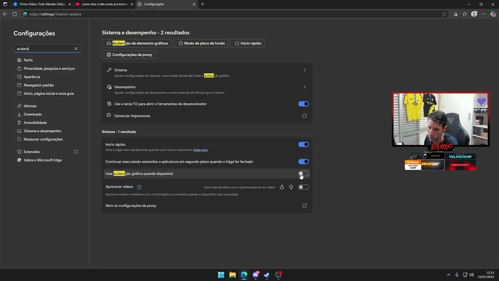Open the Perfis settings section
This screenshot has width=499, height=281.
click(28, 60)
